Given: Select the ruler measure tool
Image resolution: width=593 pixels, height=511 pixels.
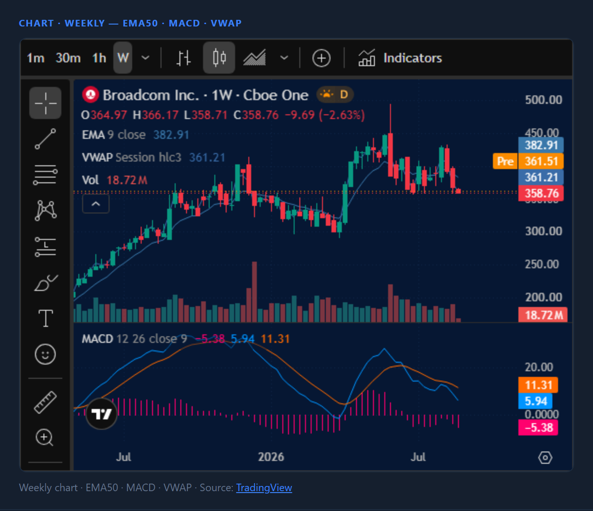Looking at the screenshot, I should click(45, 402).
